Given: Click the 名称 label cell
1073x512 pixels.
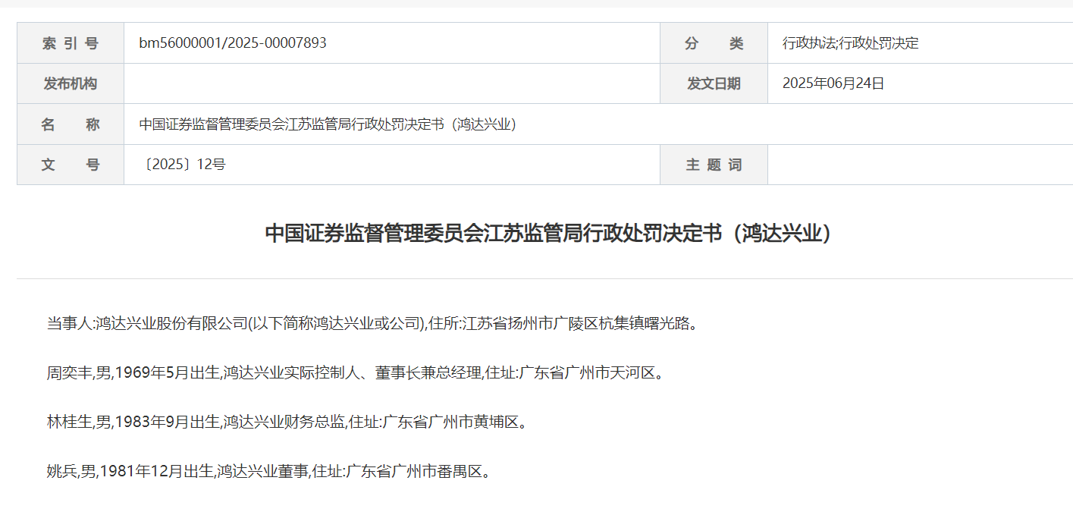Looking at the screenshot, I should coord(71,124).
